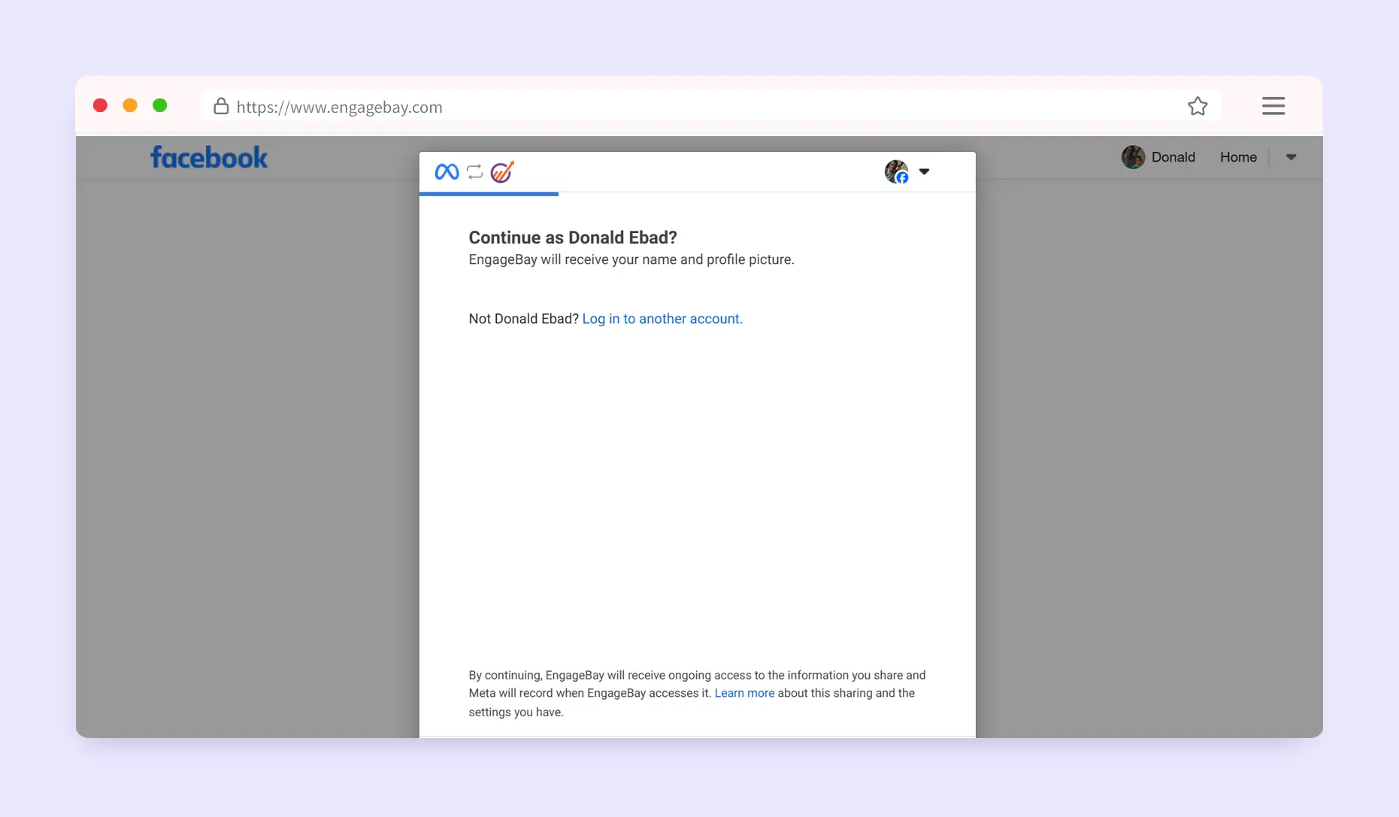Open the Home menu item
The width and height of the screenshot is (1399, 817).
tap(1238, 157)
